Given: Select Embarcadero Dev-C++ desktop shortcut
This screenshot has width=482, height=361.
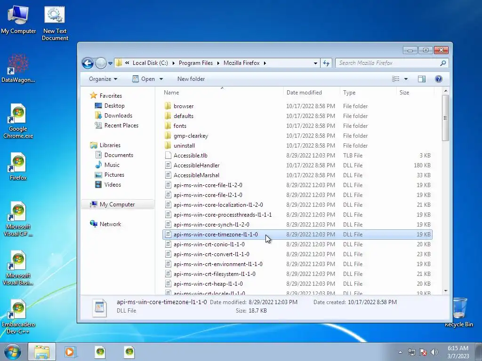Looking at the screenshot, I should 18,316.
